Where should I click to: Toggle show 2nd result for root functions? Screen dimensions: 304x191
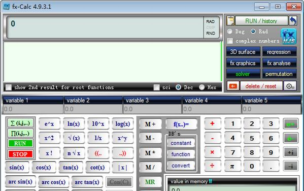point(9,87)
